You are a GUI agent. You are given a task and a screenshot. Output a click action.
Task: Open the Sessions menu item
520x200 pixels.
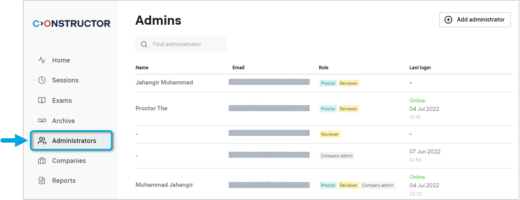(65, 80)
